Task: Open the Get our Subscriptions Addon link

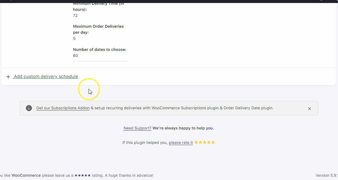Action: [63, 108]
